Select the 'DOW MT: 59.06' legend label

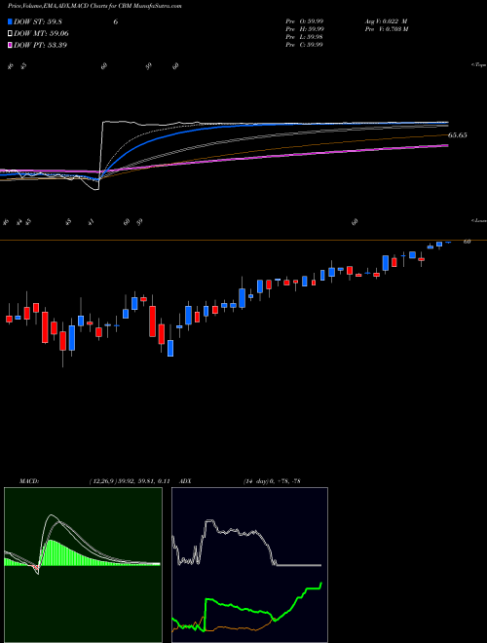41,33
